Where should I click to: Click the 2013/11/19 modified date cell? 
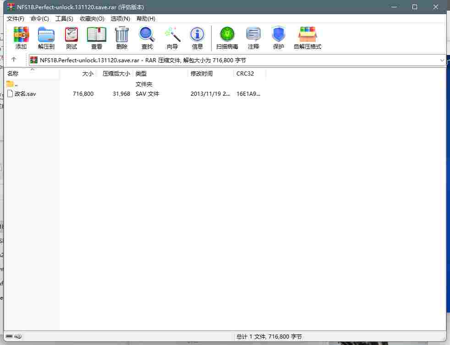click(210, 94)
